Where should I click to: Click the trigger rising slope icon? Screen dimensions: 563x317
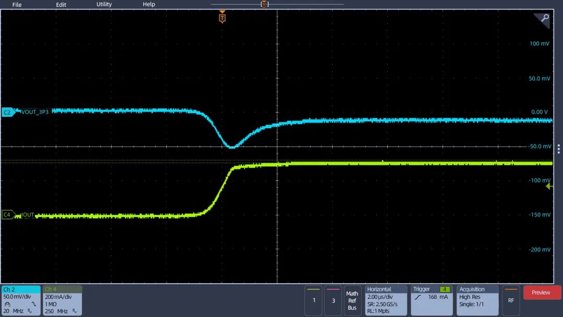tap(417, 297)
